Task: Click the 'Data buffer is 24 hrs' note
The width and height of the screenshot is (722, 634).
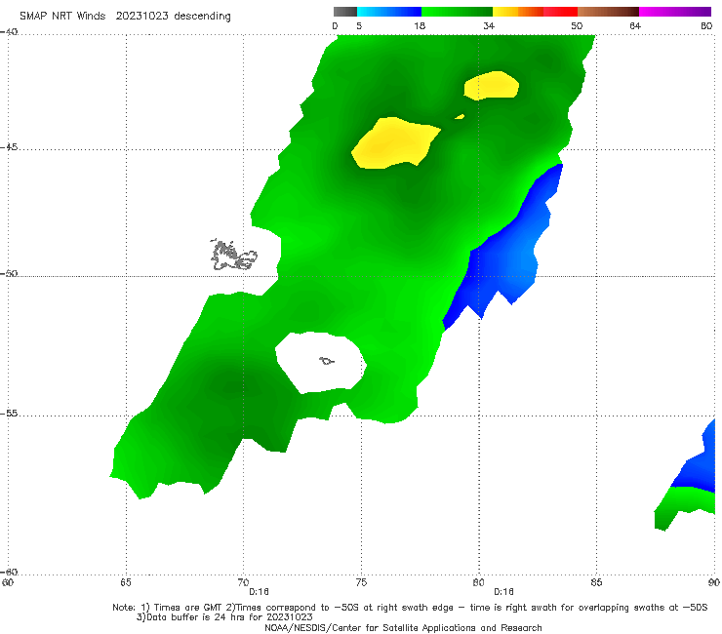Action: tap(224, 617)
